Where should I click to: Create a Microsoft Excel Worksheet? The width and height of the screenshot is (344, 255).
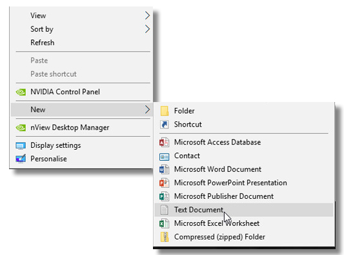pos(244,223)
